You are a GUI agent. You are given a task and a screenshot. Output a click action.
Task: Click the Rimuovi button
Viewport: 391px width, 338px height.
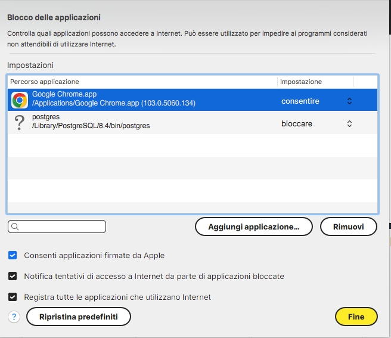coord(348,227)
